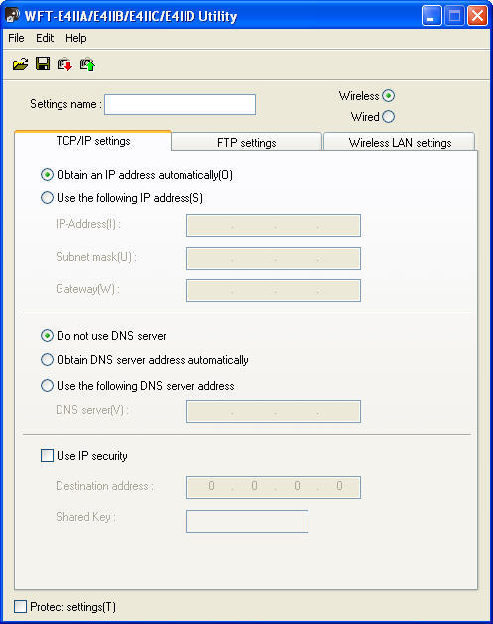Image resolution: width=493 pixels, height=624 pixels.
Task: Click the Subnet mask input field
Action: 274,258
